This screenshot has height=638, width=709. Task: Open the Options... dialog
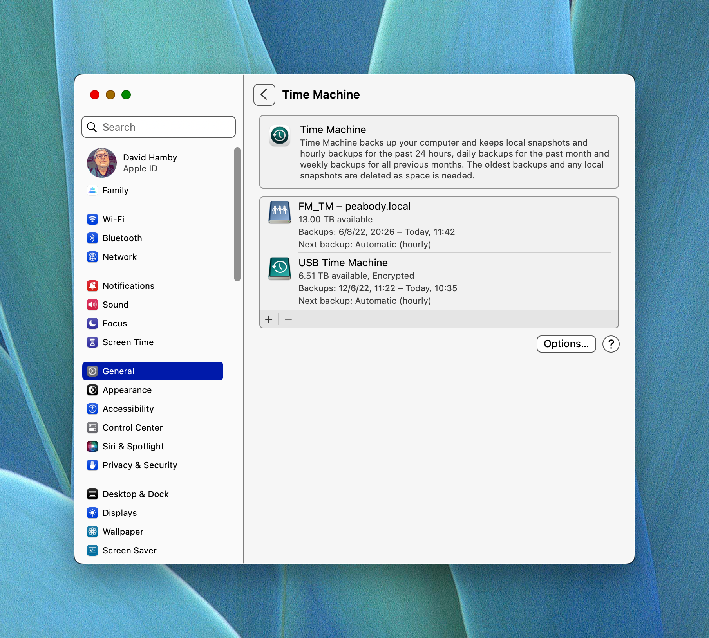click(566, 344)
